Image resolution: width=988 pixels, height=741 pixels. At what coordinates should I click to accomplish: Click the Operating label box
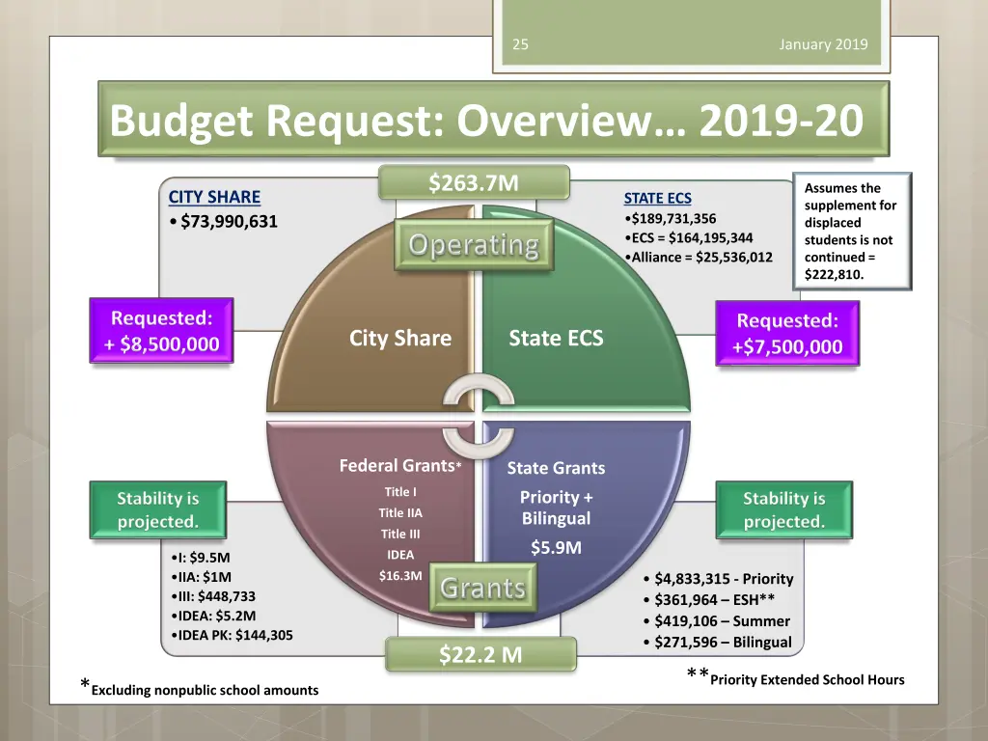click(473, 245)
